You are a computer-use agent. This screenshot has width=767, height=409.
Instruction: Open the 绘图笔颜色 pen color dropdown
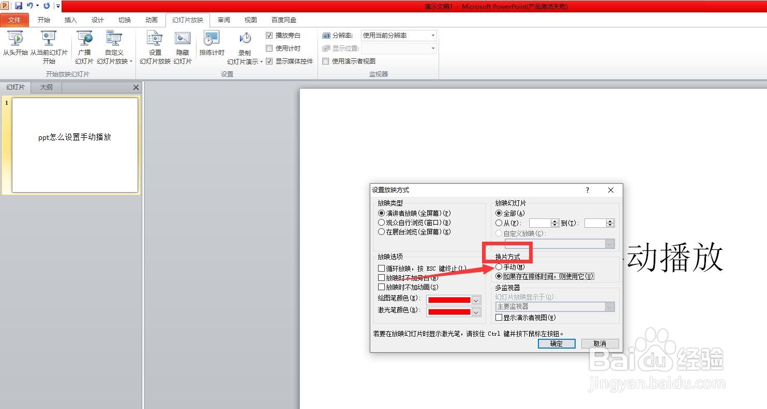point(475,300)
